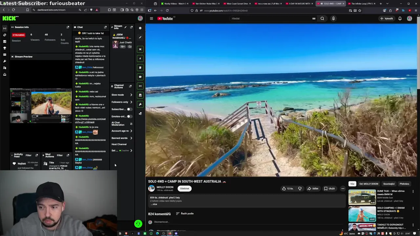Select Od: MOLLY DIXON chip
420x236 pixels.
369,184
